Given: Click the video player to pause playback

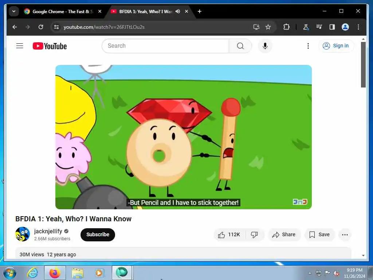Looking at the screenshot, I should 184,137.
